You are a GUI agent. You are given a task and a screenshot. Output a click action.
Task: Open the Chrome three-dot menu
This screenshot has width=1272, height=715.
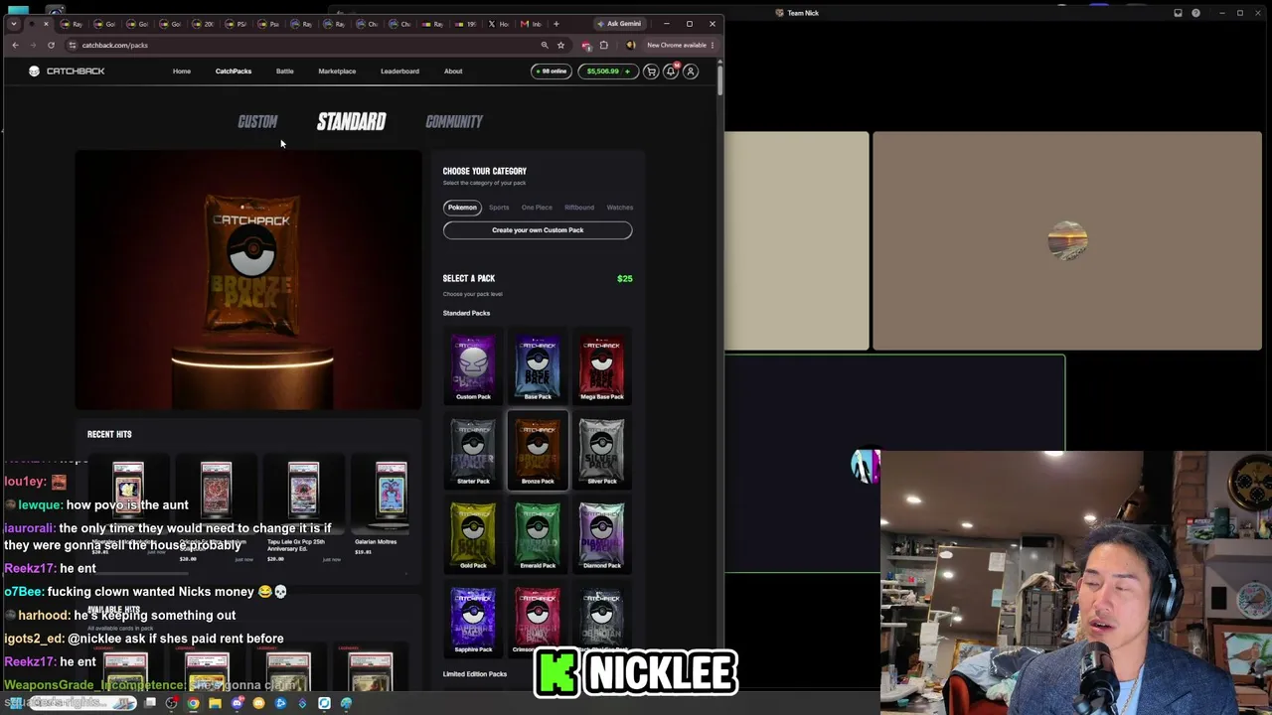click(x=713, y=45)
